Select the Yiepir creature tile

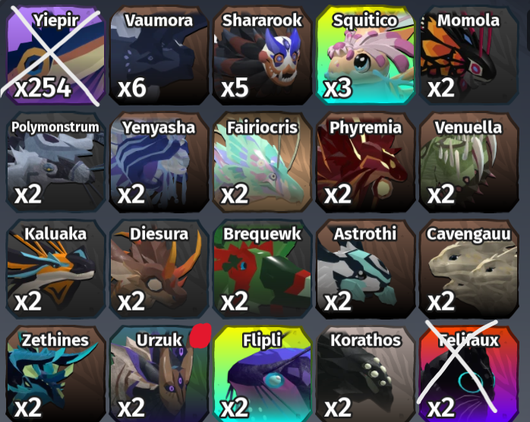(55, 55)
